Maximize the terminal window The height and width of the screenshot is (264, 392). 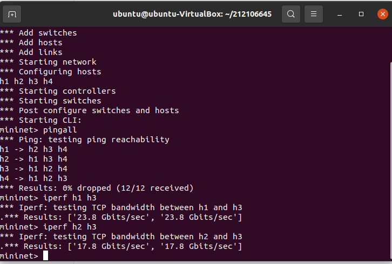(361, 14)
